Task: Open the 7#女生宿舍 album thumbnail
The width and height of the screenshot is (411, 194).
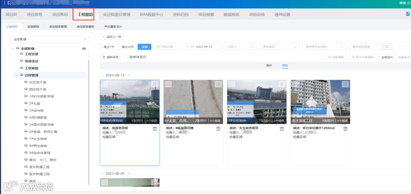Action: tap(256, 101)
